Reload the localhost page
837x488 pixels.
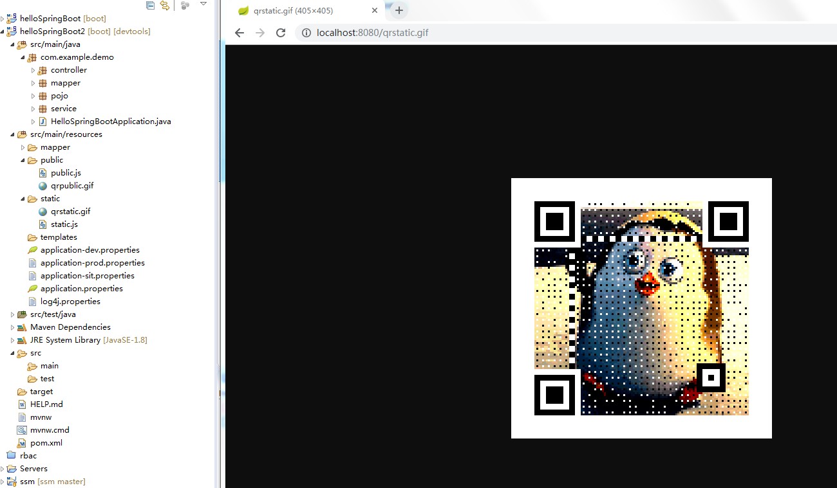(x=281, y=33)
